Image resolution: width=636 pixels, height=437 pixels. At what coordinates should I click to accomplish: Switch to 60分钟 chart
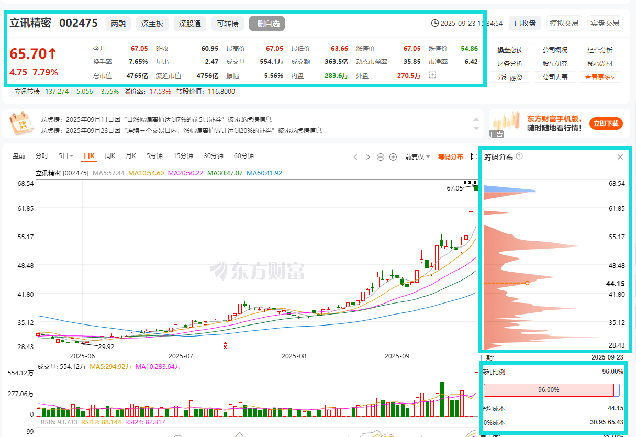click(x=244, y=156)
